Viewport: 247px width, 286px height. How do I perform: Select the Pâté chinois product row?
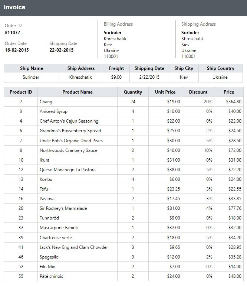click(x=124, y=276)
